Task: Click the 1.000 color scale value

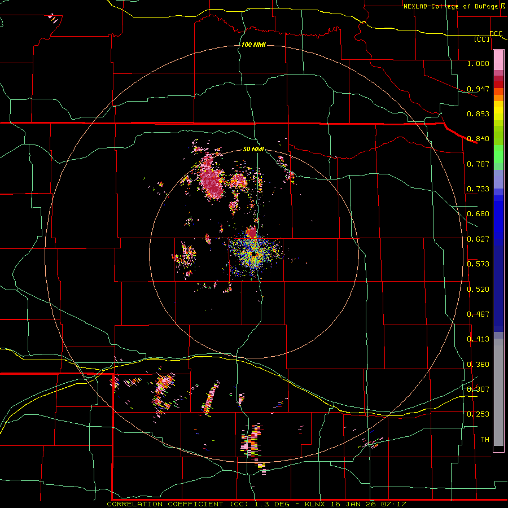Action: [478, 63]
